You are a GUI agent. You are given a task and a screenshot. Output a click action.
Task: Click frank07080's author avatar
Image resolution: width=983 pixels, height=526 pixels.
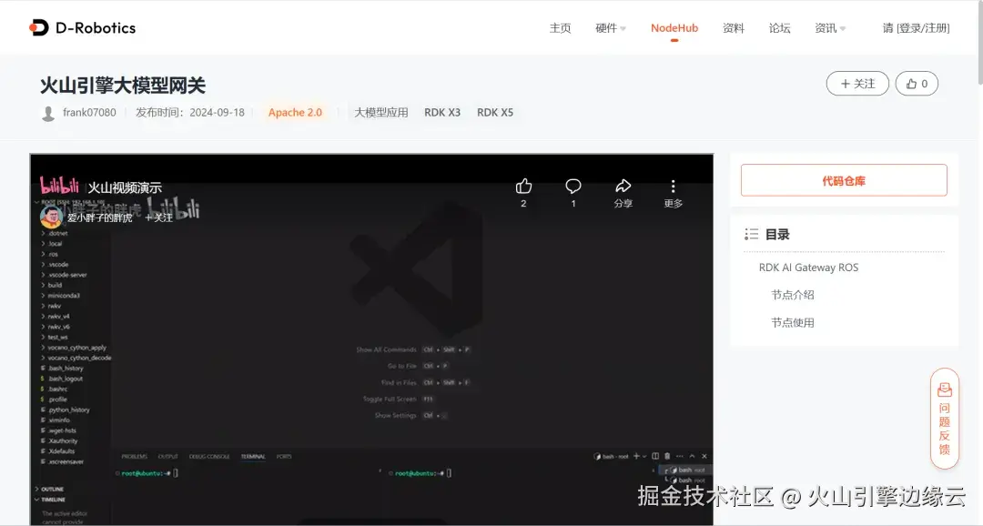[47, 112]
